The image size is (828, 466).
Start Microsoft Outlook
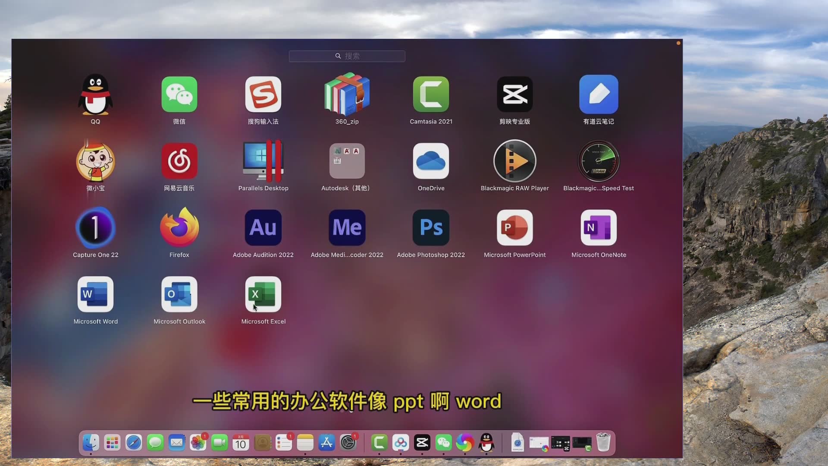(179, 294)
